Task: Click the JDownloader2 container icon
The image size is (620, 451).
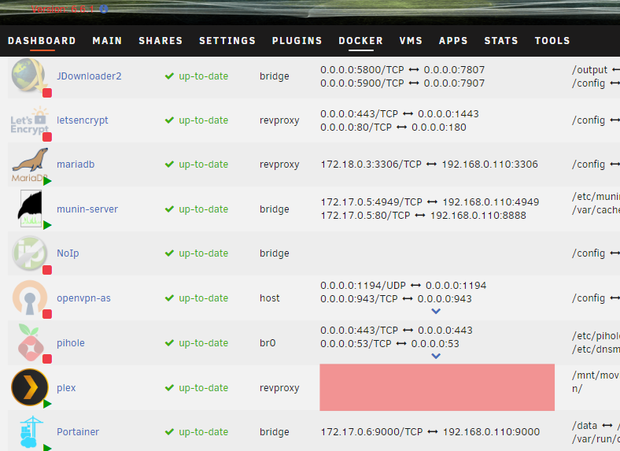Action: [29, 76]
